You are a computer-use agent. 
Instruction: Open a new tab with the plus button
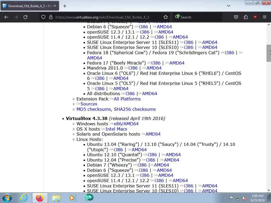[x=65, y=6]
